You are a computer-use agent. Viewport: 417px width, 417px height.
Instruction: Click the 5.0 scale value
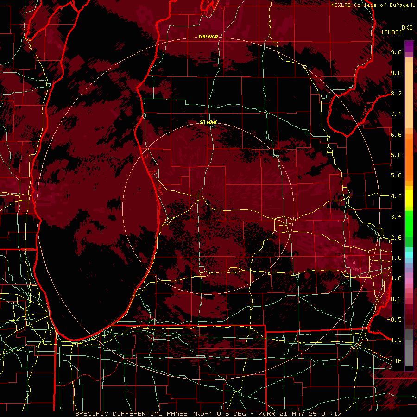[x=396, y=176]
